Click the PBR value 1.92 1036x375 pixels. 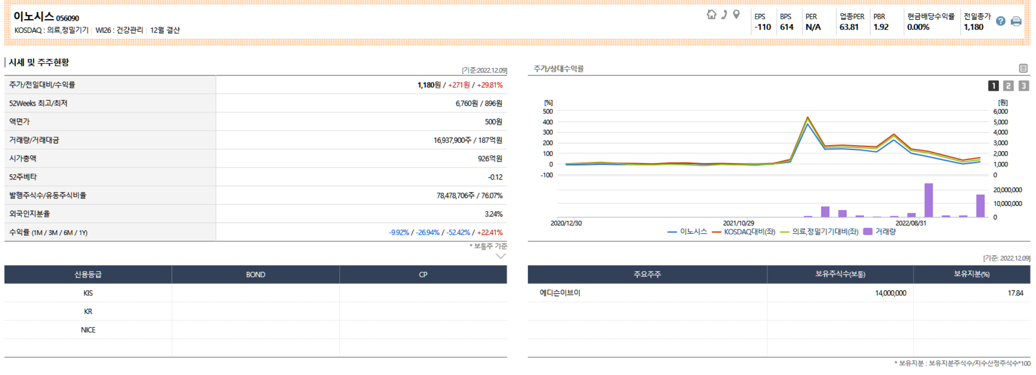(881, 27)
